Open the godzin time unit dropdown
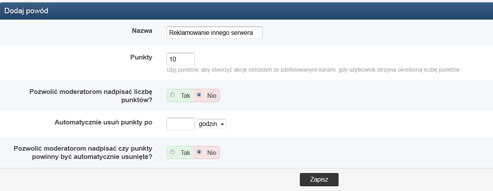The height and width of the screenshot is (191, 493). [211, 124]
